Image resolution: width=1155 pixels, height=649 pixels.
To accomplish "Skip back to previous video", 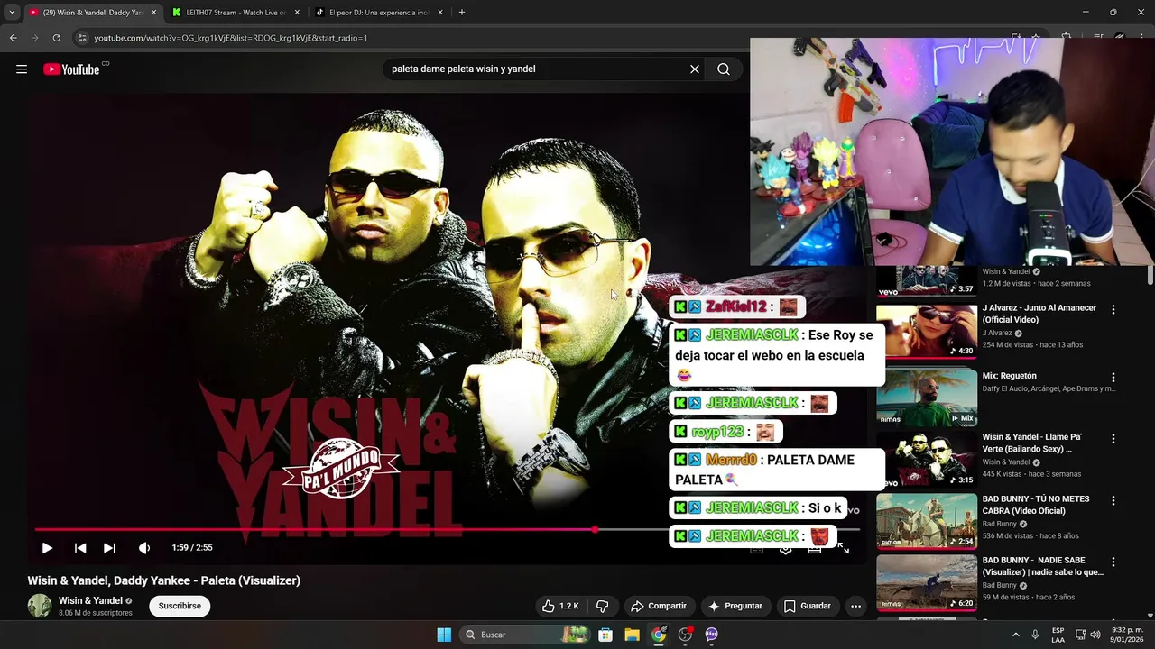I will point(80,548).
